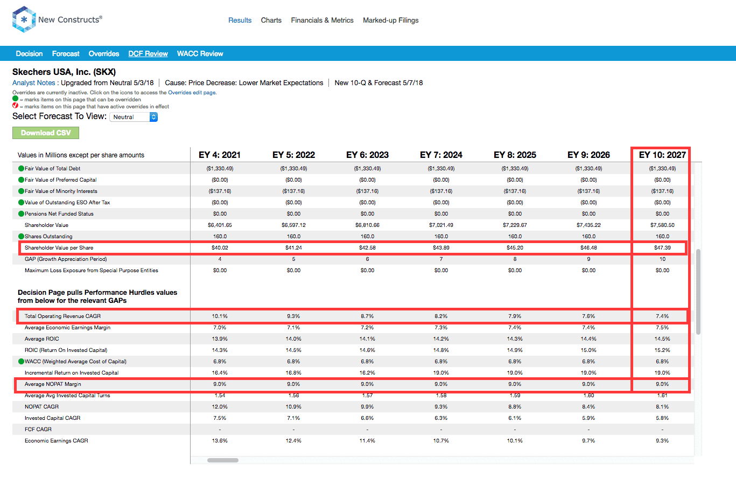Click the 7.4% revenue CAGR cell for 2027
This screenshot has width=736, height=477.
(662, 316)
